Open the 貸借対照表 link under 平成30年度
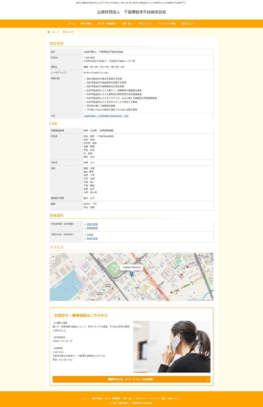 click(x=92, y=224)
